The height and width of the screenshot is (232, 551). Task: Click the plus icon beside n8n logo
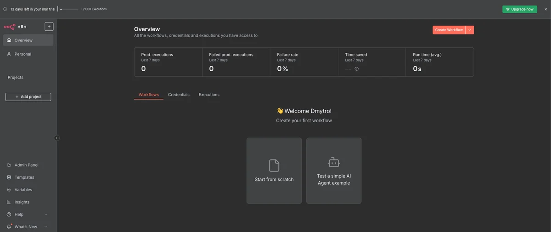point(49,27)
